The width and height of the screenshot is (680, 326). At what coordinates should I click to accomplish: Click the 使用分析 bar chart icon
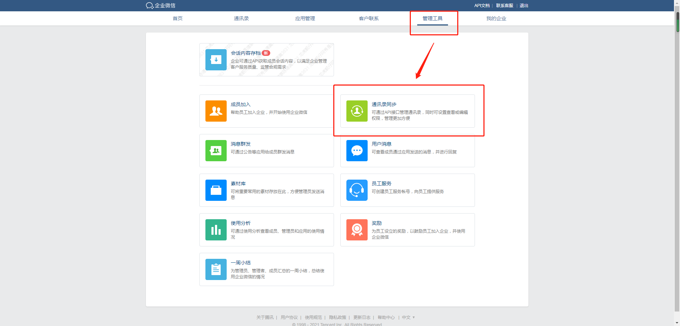coord(216,229)
